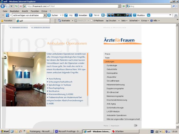The height and width of the screenshot is (134, 179).
Task: Click the radio player previous station button
Action: (109, 15)
